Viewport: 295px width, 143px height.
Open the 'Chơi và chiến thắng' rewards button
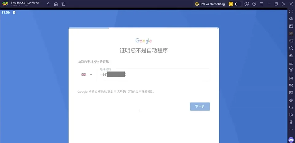210,4
